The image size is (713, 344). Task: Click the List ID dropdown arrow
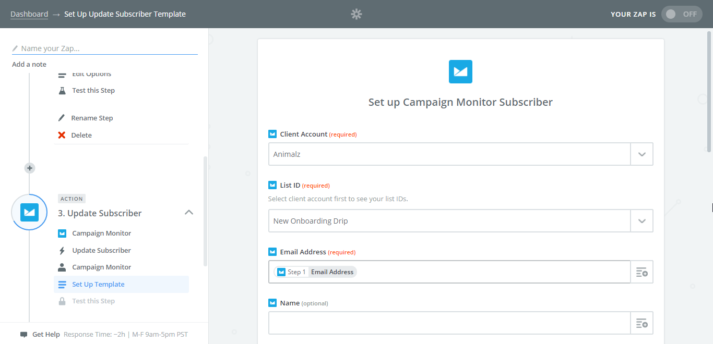(x=642, y=221)
